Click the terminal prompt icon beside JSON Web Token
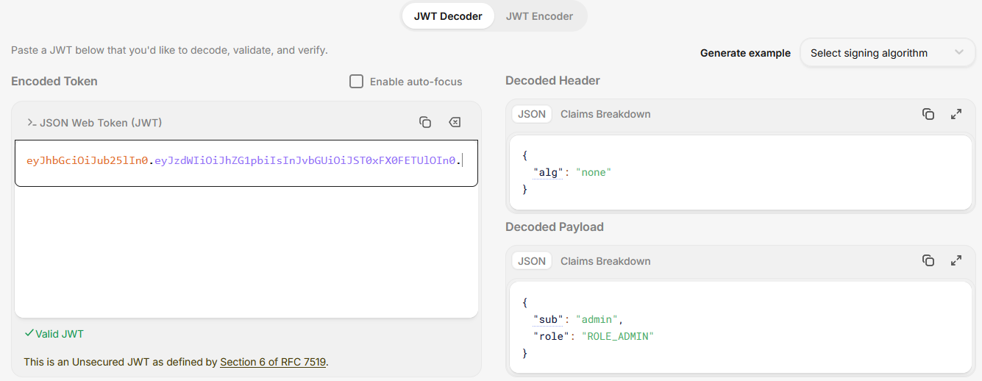Image resolution: width=982 pixels, height=381 pixels. [x=32, y=123]
